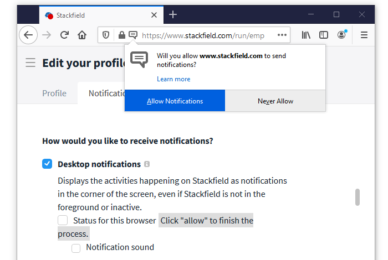
Task: Click the 'Notification sound' label
Action: 120,247
